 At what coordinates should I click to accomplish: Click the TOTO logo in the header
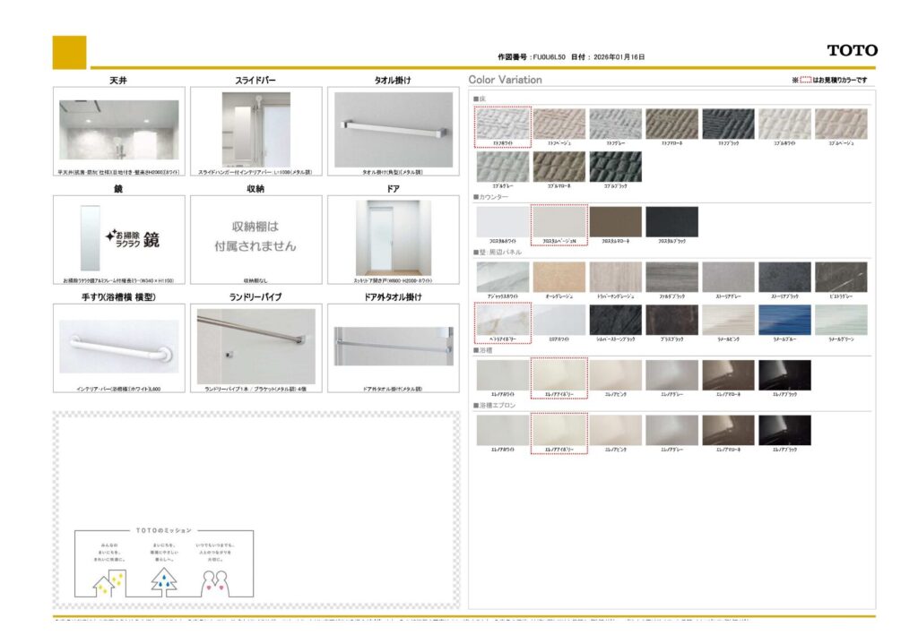pyautogui.click(x=852, y=51)
